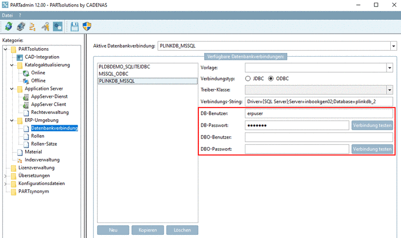The image size is (401, 238).
Task: Click the Indexverwaltung tree icon
Action: pyautogui.click(x=20, y=160)
